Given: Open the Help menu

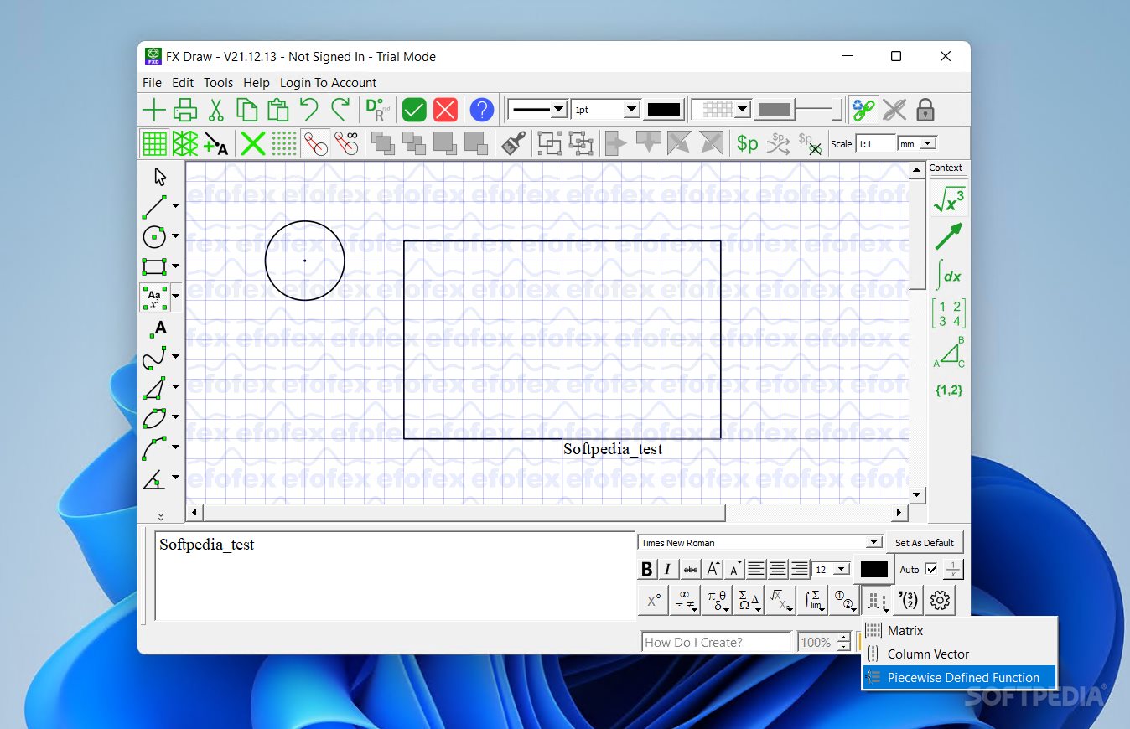Looking at the screenshot, I should tap(257, 83).
